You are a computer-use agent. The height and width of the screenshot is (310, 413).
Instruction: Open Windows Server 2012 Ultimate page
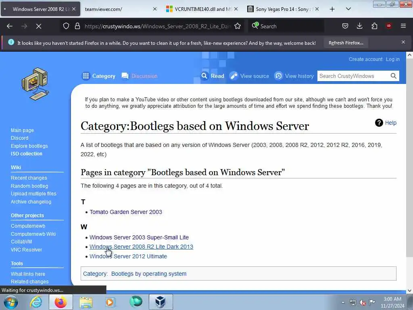click(x=128, y=256)
